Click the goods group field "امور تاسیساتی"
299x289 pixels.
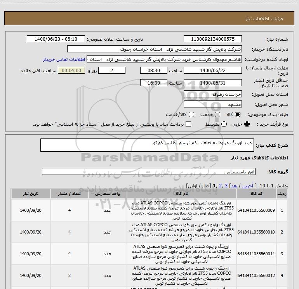pyautogui.click(x=149, y=171)
